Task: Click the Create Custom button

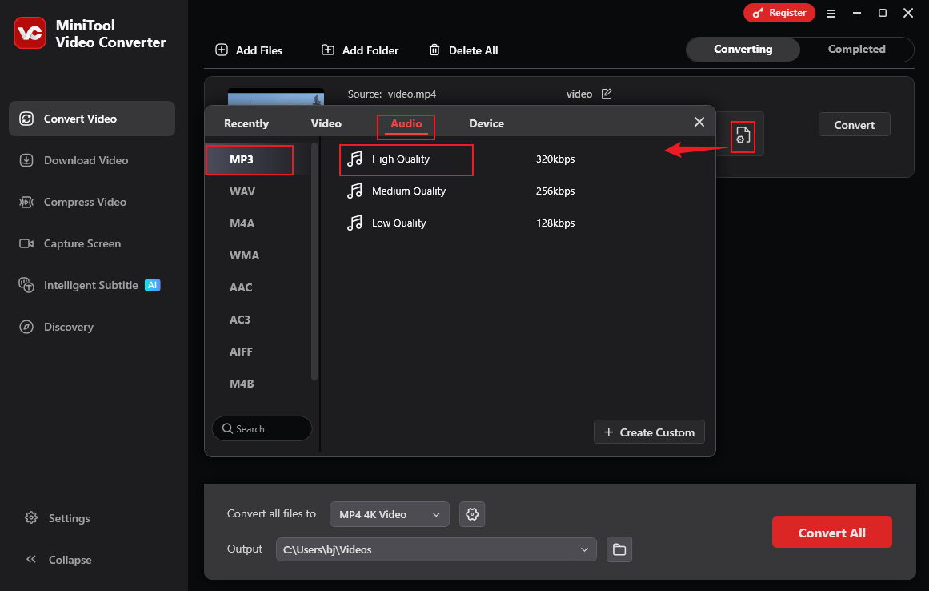Action: [649, 432]
